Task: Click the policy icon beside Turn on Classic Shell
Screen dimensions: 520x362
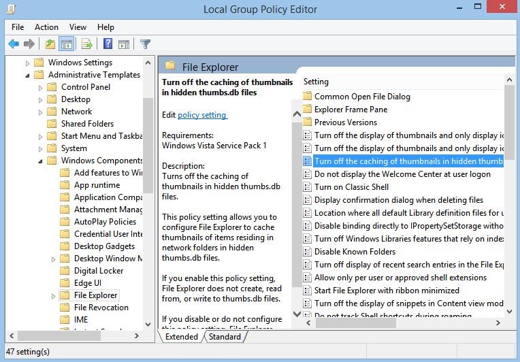Action: 308,187
